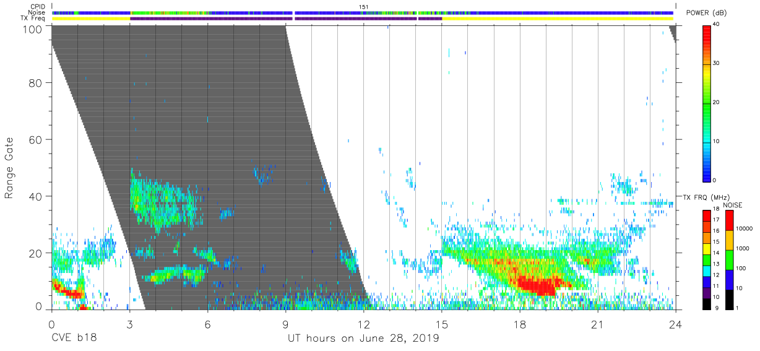The image size is (760, 351).
Task: Click the 6 tick label on UT hours axis
Action: (207, 324)
